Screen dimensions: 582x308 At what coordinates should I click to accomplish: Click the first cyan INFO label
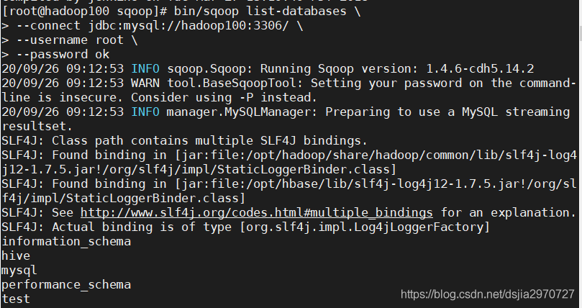click(145, 68)
